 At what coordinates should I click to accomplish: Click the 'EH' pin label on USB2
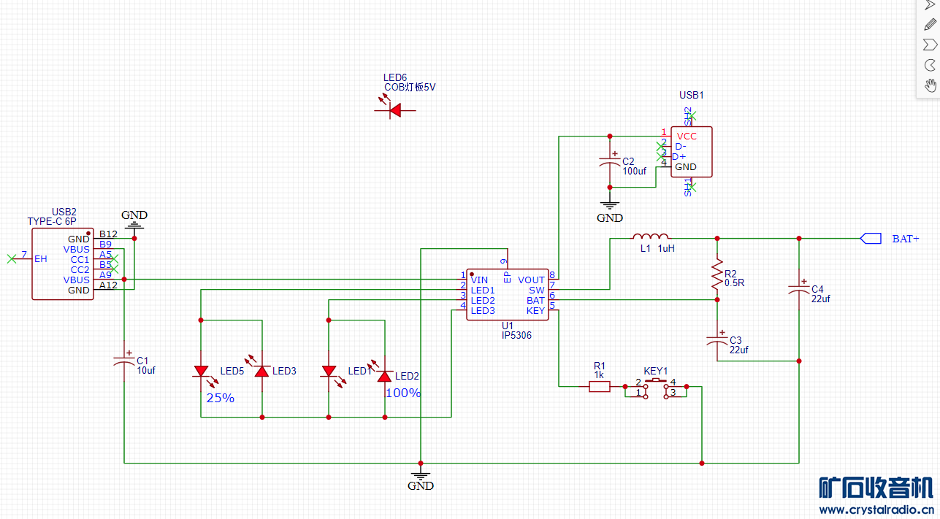41,258
